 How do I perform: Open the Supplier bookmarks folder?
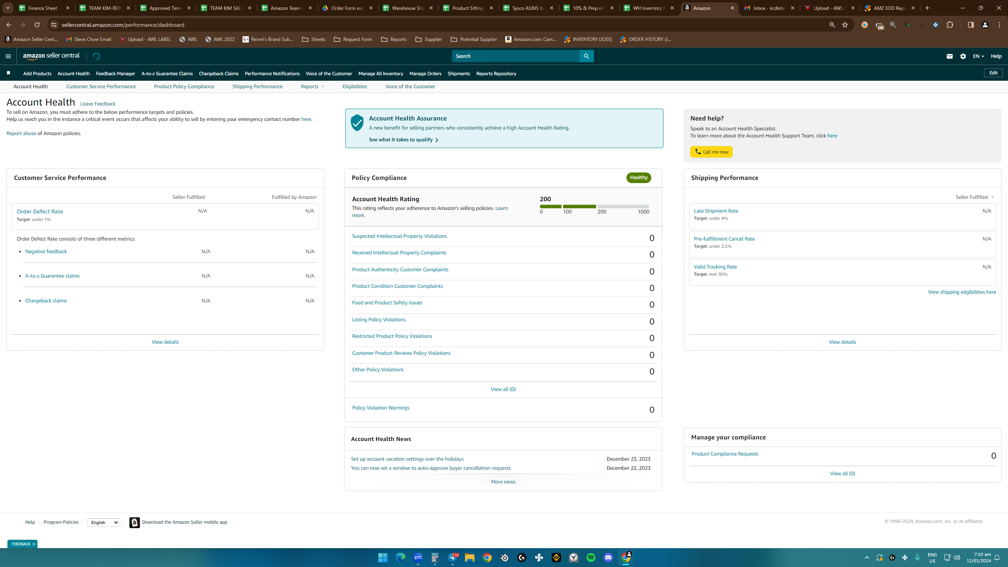pyautogui.click(x=428, y=39)
